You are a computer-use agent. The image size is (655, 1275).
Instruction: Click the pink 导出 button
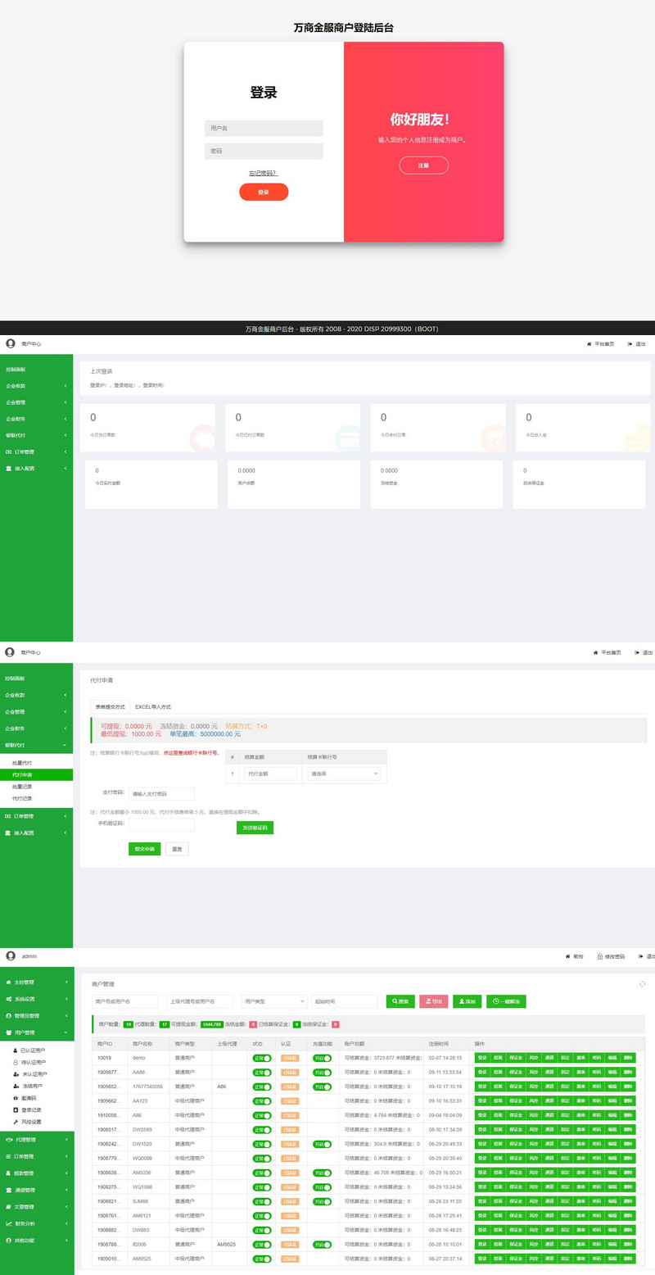(x=434, y=1001)
